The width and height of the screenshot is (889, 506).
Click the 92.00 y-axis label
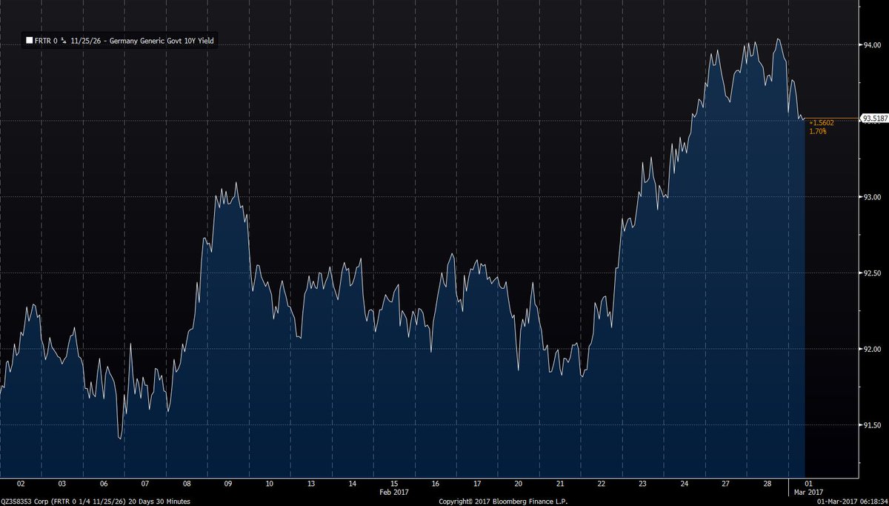click(870, 349)
